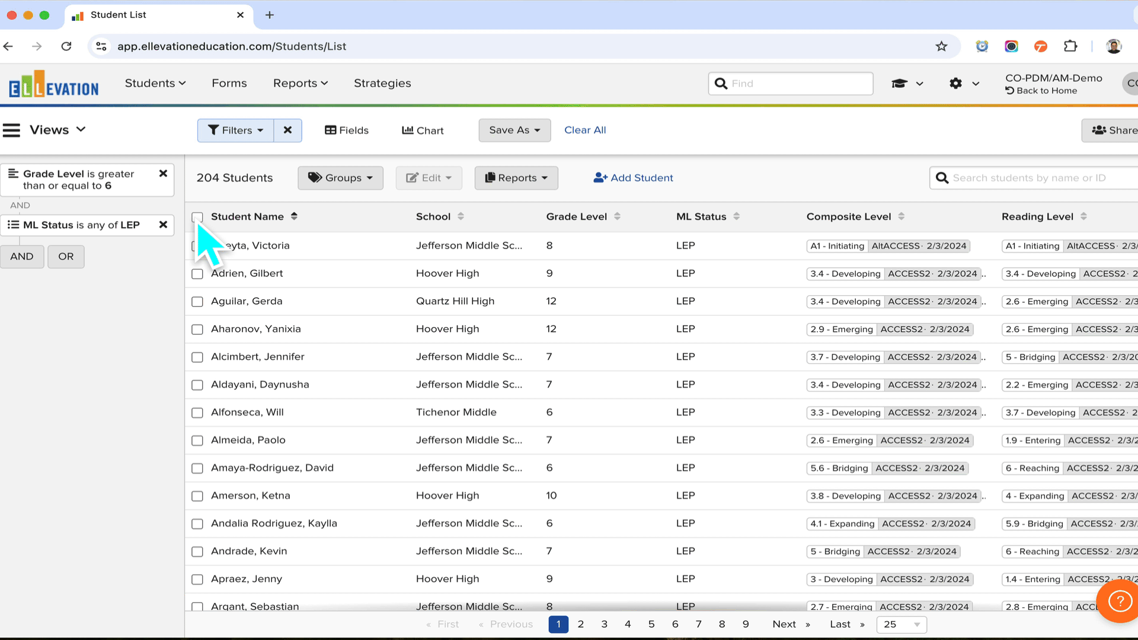Select checkbox for Amerson, Ketna

197,496
